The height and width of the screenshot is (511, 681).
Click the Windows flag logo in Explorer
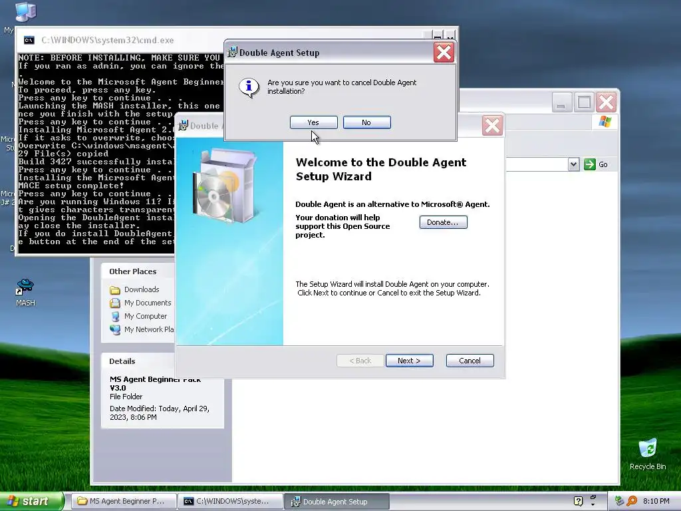pos(605,122)
